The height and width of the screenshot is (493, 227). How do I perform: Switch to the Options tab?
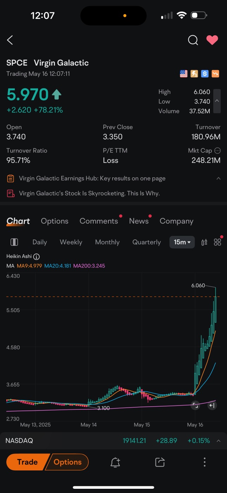[55, 221]
